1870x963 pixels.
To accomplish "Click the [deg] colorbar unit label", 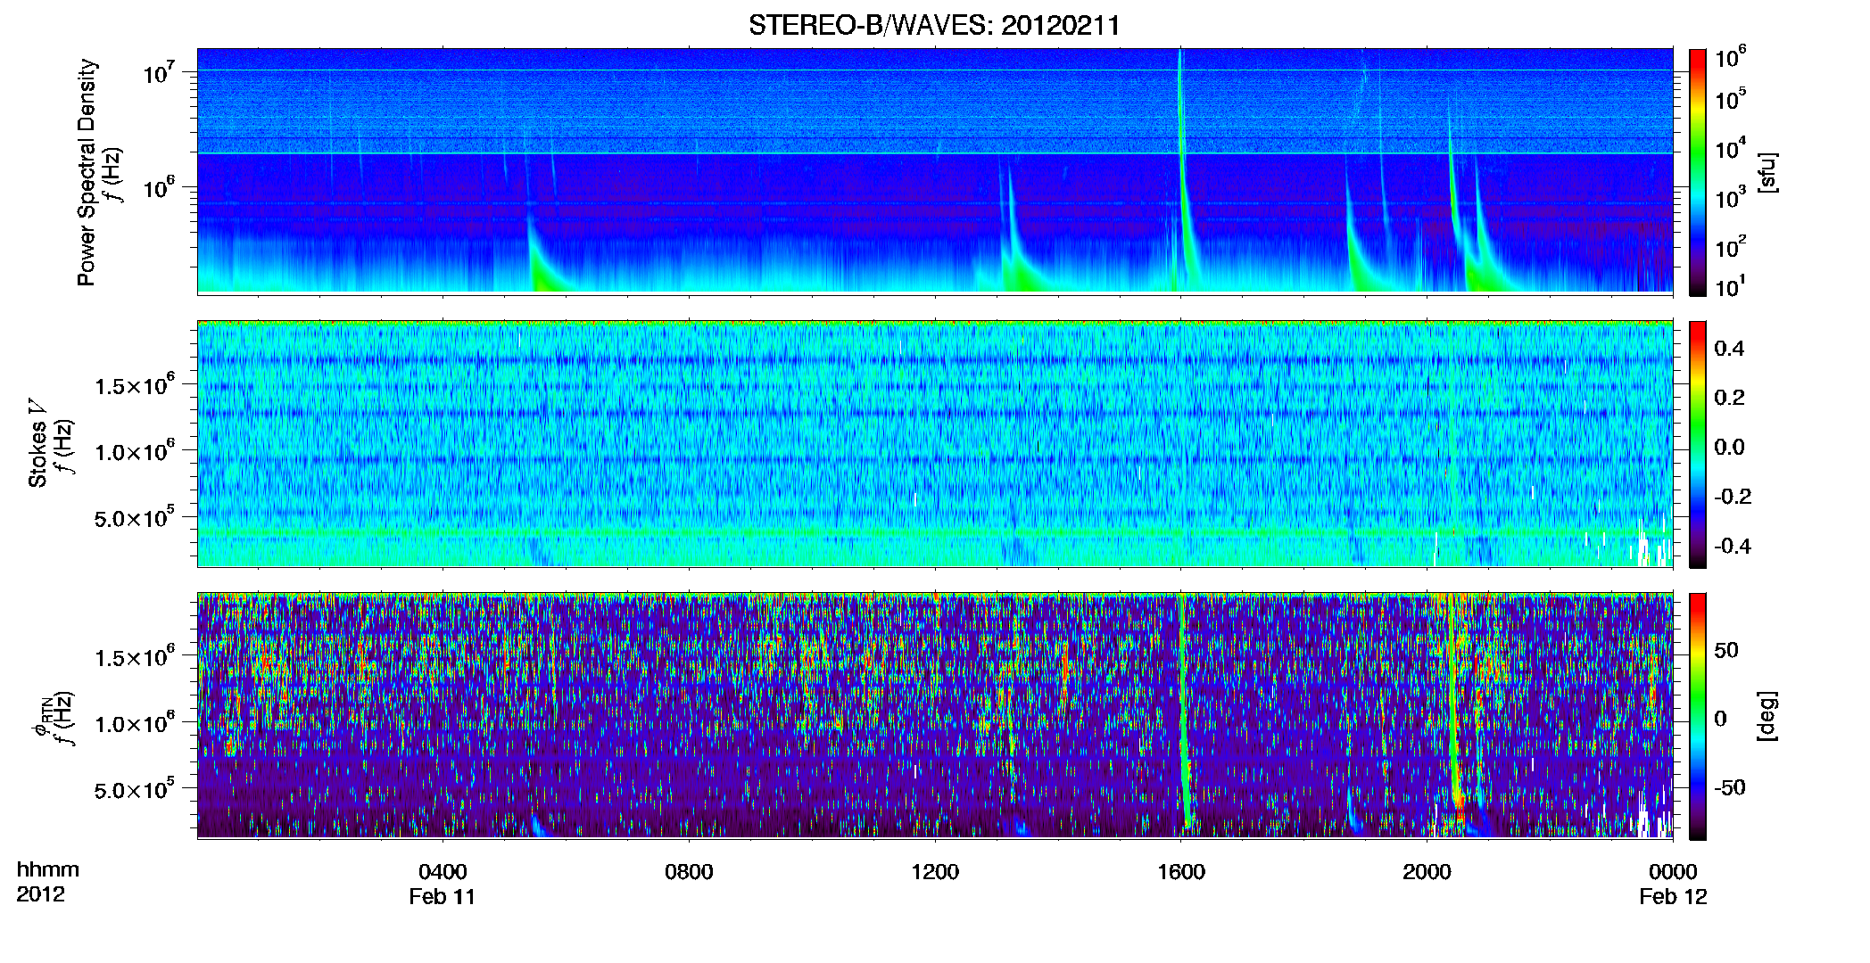I will pos(1767,716).
